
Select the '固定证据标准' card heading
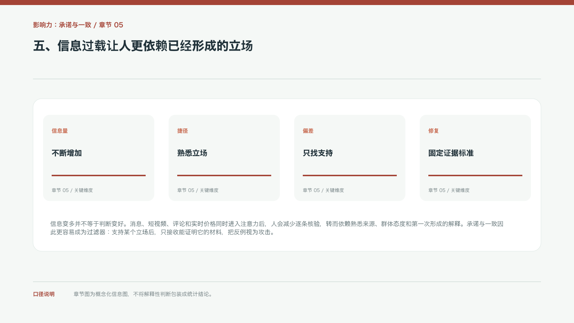click(x=451, y=153)
